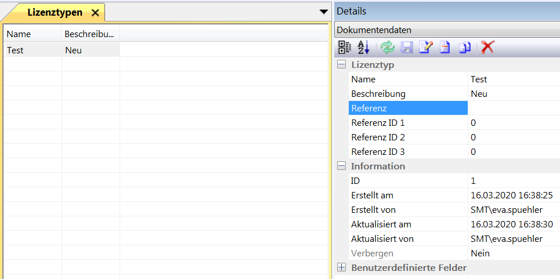Switch to categorized property view
The image size is (560, 279).
point(344,48)
